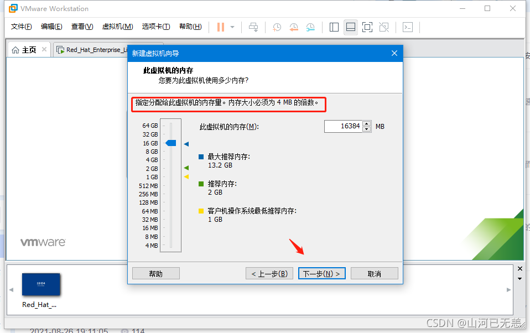Click the 64 GB label on memory scale
This screenshot has width=530, height=333.
pos(150,126)
